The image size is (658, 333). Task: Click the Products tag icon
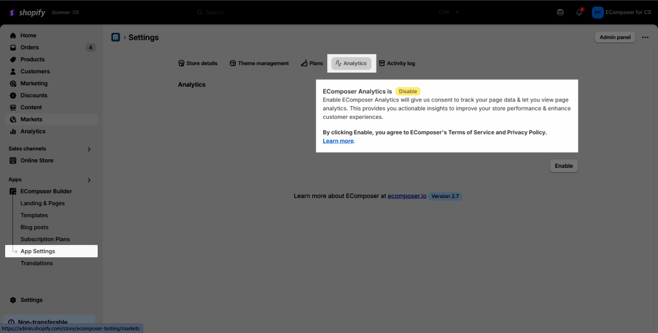13,60
